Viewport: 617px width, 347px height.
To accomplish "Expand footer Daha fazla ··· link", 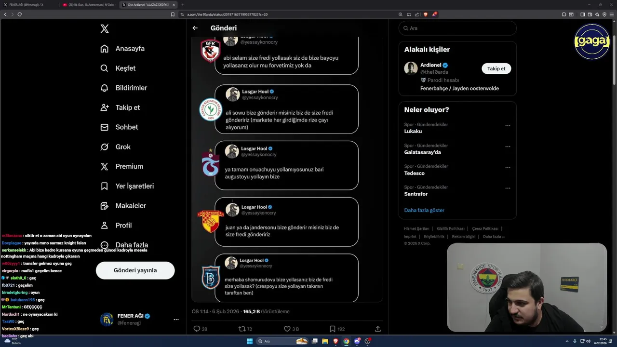I will coord(494,237).
